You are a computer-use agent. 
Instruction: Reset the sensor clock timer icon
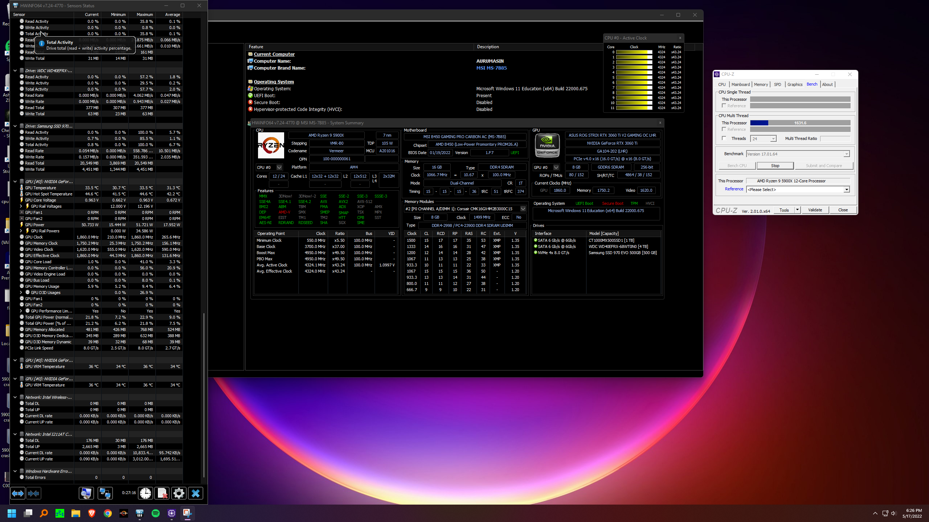click(x=146, y=493)
